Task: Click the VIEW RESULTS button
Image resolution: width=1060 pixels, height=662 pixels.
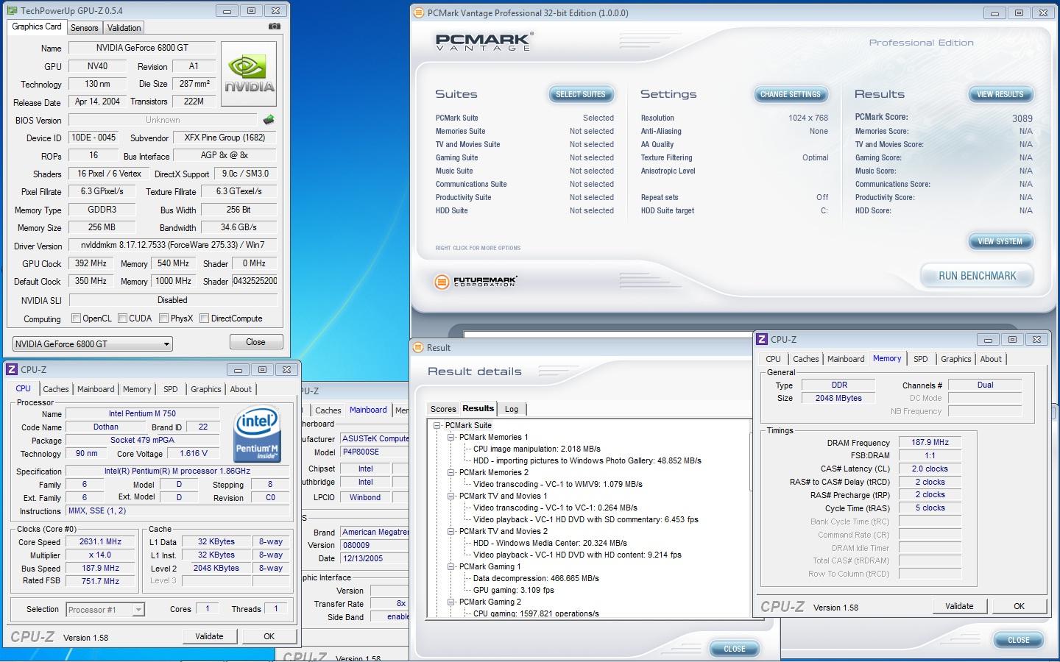Action: (1000, 94)
